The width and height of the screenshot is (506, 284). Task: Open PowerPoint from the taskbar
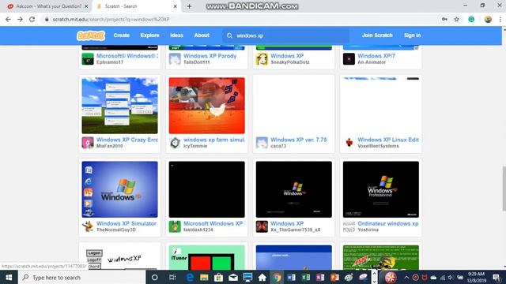point(334,277)
